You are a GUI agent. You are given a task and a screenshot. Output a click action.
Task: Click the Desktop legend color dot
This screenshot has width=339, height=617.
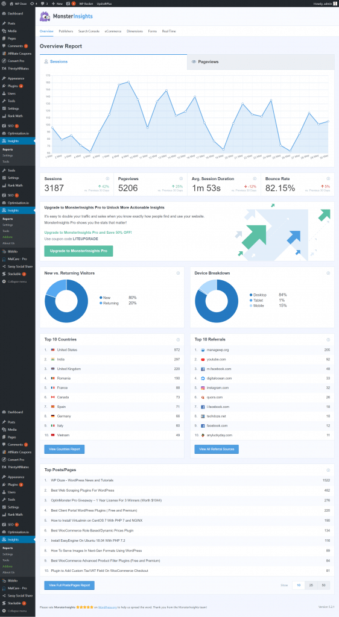pos(251,295)
